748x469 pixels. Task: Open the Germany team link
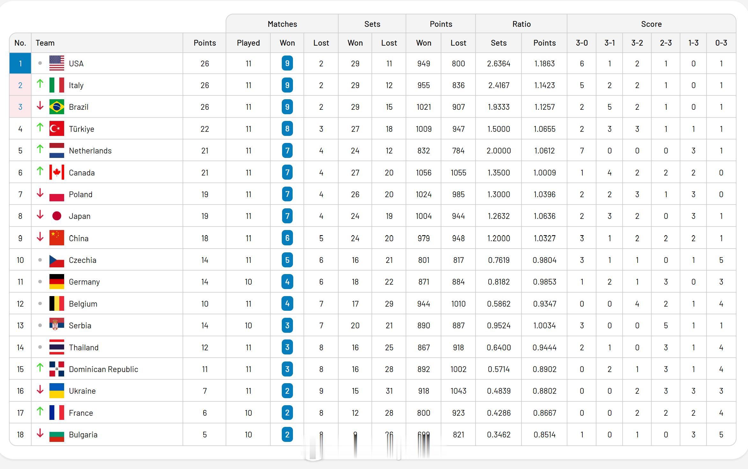point(84,282)
